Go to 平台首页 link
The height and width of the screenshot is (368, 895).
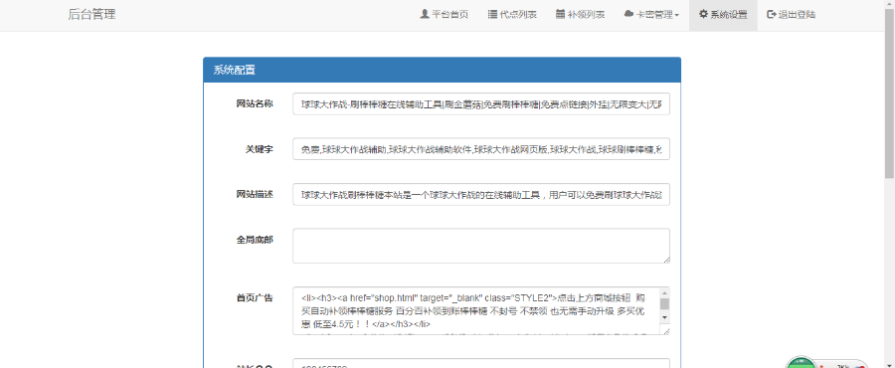click(445, 15)
